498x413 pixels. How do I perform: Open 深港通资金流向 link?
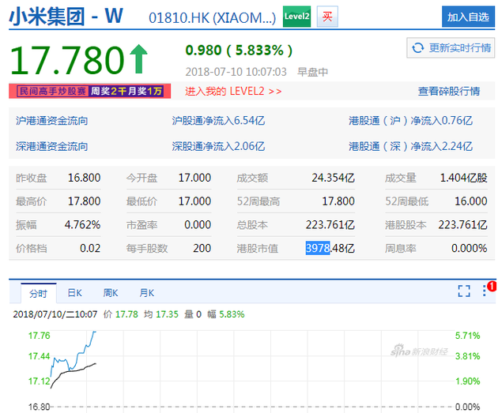tap(51, 147)
